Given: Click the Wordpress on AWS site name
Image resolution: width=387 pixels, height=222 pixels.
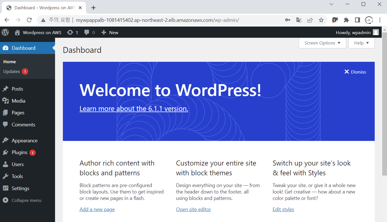Looking at the screenshot, I should (42, 32).
